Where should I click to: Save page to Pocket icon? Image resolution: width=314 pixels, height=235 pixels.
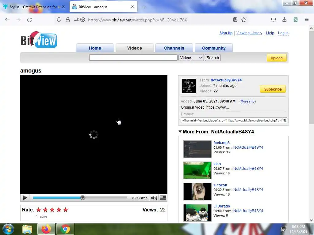[274, 20]
